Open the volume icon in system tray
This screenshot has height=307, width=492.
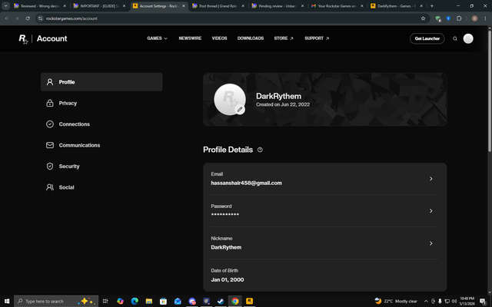coord(454,301)
